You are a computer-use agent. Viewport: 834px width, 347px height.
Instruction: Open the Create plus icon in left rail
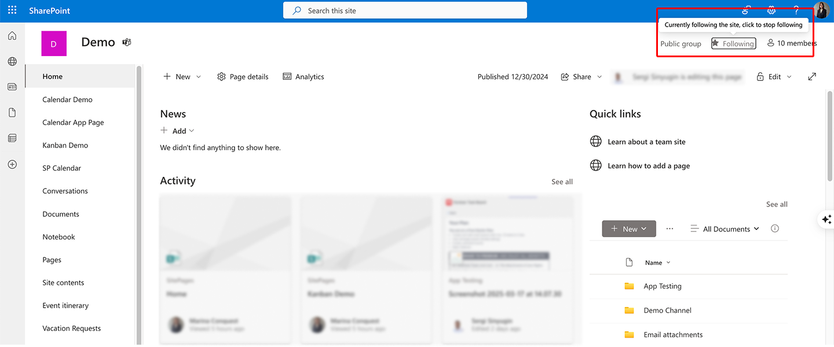tap(12, 164)
